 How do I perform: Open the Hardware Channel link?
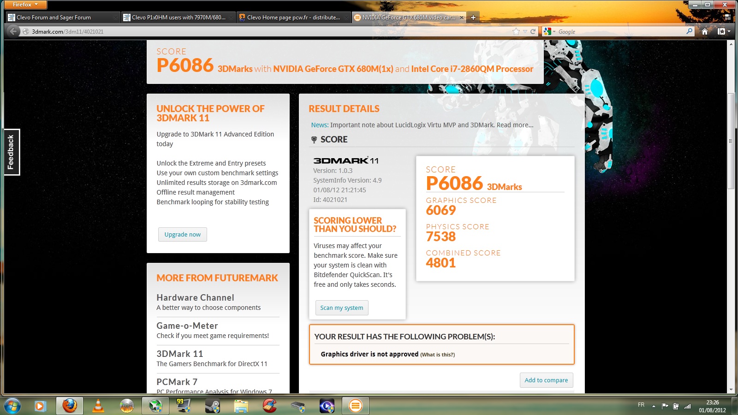coord(196,297)
